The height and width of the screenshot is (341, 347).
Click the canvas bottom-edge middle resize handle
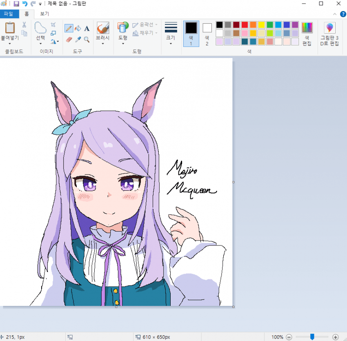[x=116, y=307]
